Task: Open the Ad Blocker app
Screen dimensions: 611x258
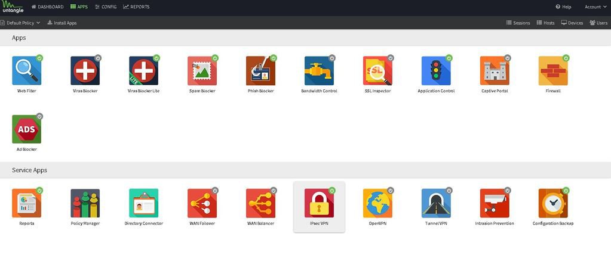Action: coord(26,129)
